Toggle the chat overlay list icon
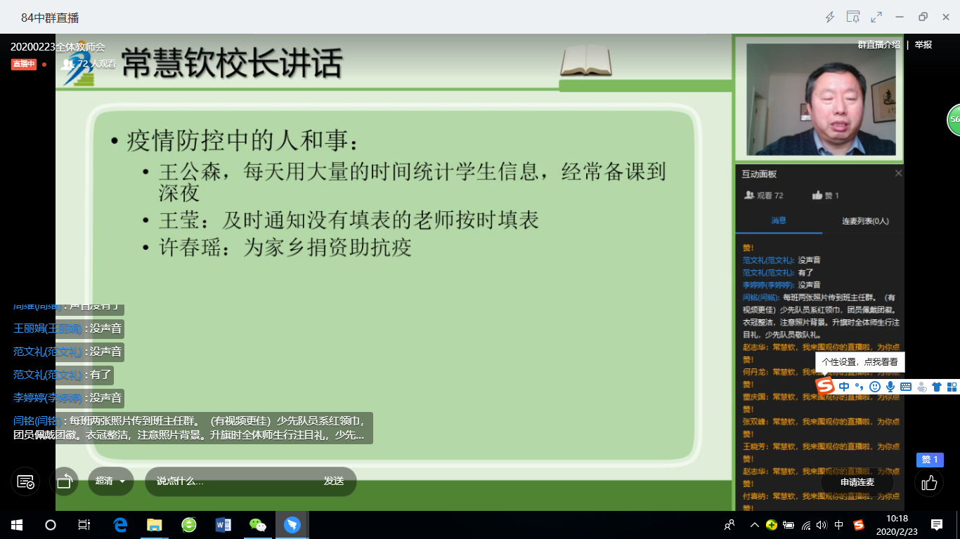The image size is (960, 539). pyautogui.click(x=25, y=481)
